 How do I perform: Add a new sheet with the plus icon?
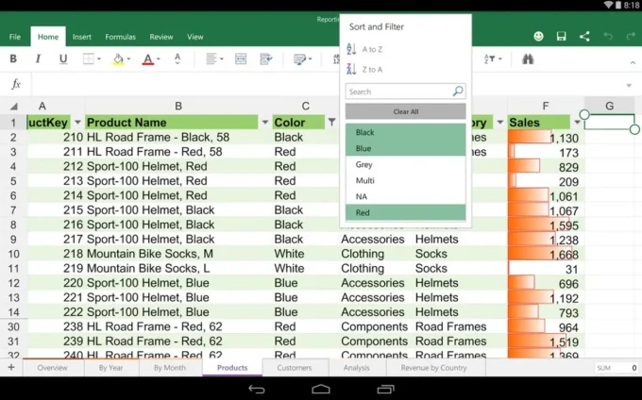click(11, 368)
